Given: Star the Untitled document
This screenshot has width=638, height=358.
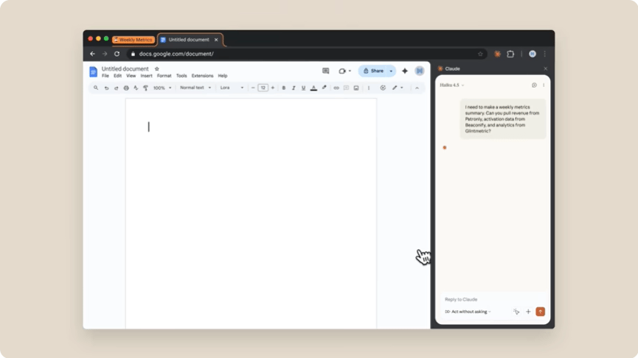Looking at the screenshot, I should coord(156,69).
